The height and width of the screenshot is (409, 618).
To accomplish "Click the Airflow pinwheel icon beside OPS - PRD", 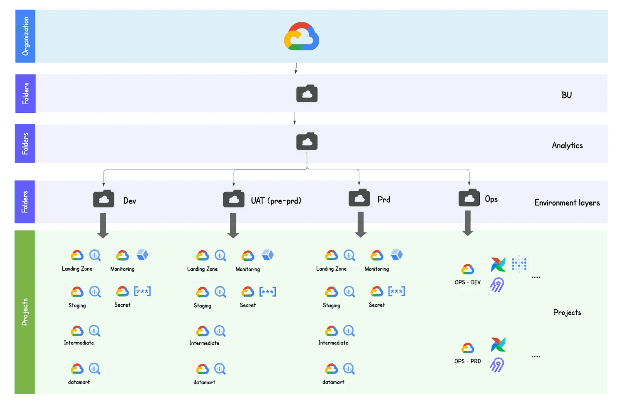I will coord(498,345).
